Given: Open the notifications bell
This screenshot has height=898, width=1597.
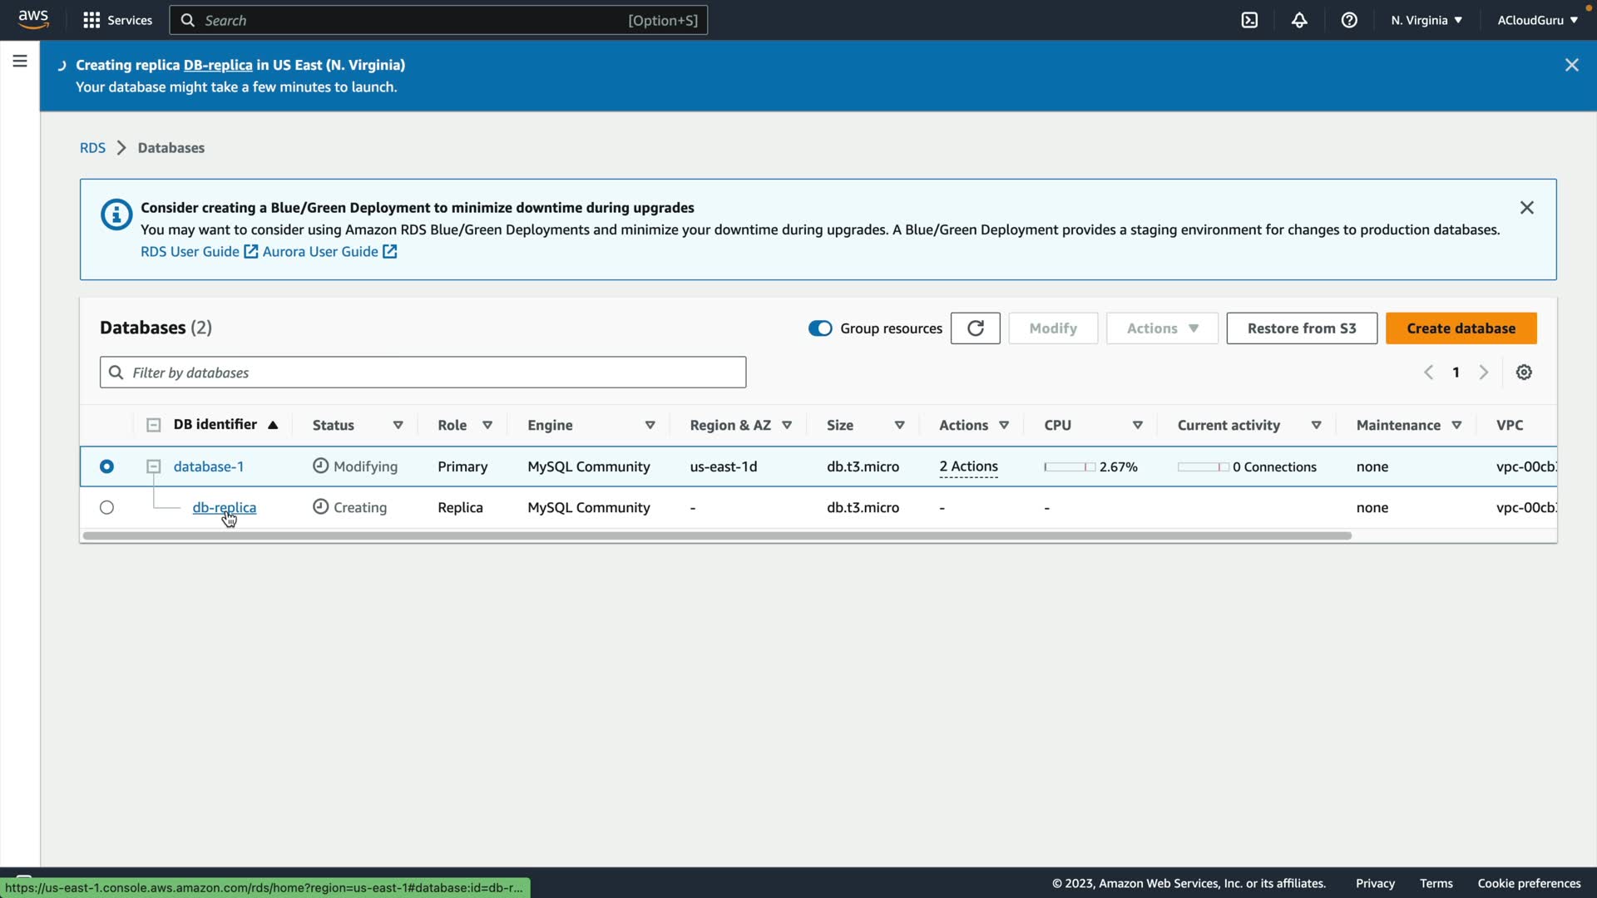Looking at the screenshot, I should pos(1299,20).
